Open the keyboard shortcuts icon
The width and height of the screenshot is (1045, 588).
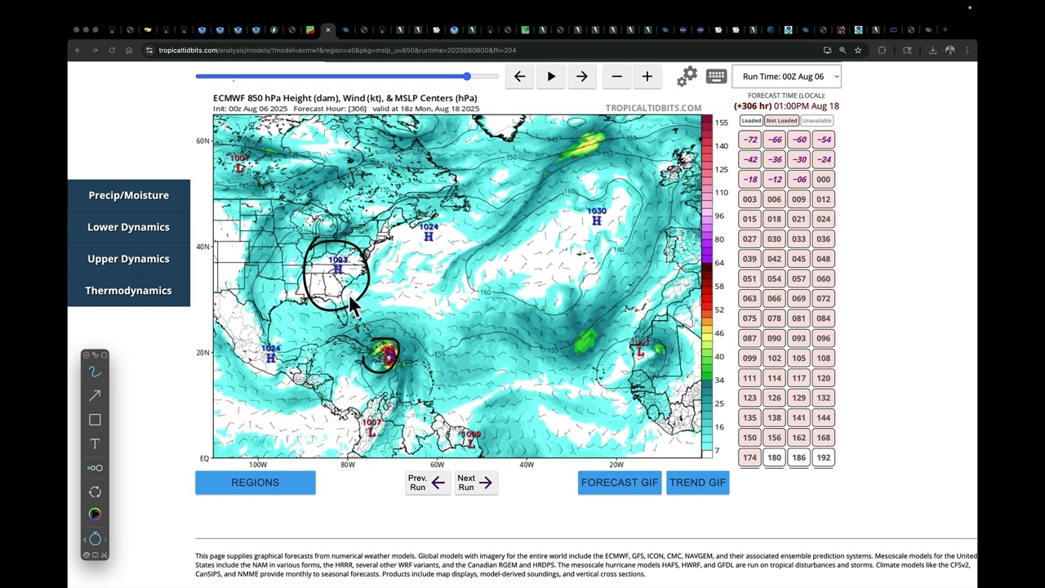point(717,77)
